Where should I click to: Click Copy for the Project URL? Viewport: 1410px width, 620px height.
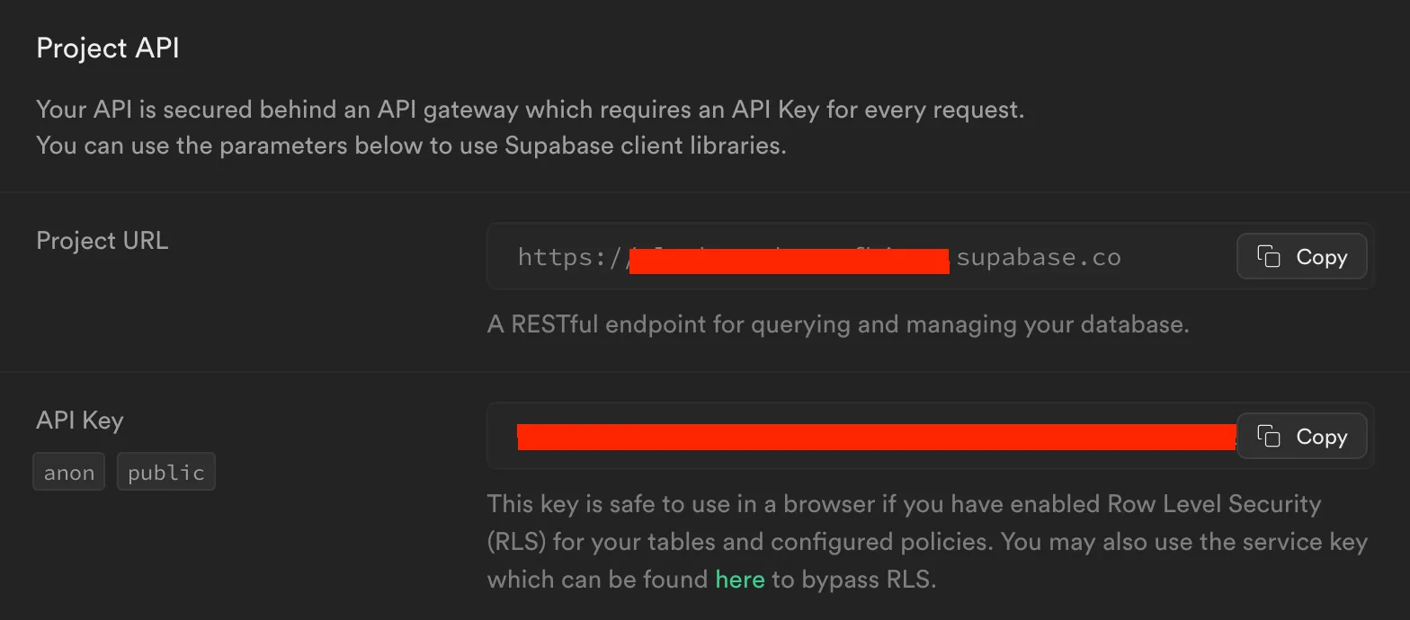pyautogui.click(x=1301, y=256)
